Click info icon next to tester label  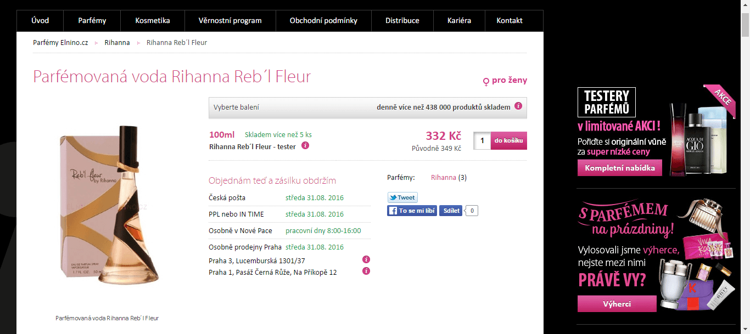(x=306, y=145)
